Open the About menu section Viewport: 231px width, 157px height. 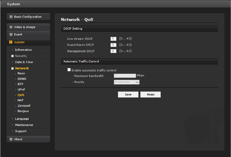pos(28,139)
